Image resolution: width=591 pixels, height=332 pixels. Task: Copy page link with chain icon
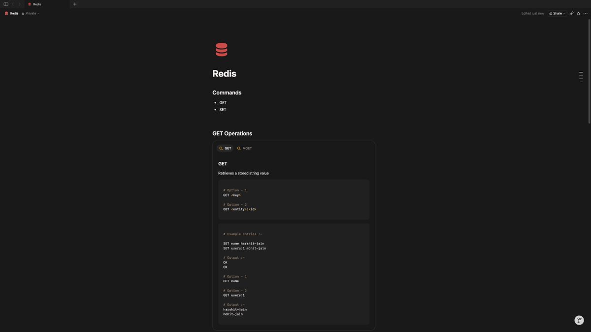click(571, 13)
